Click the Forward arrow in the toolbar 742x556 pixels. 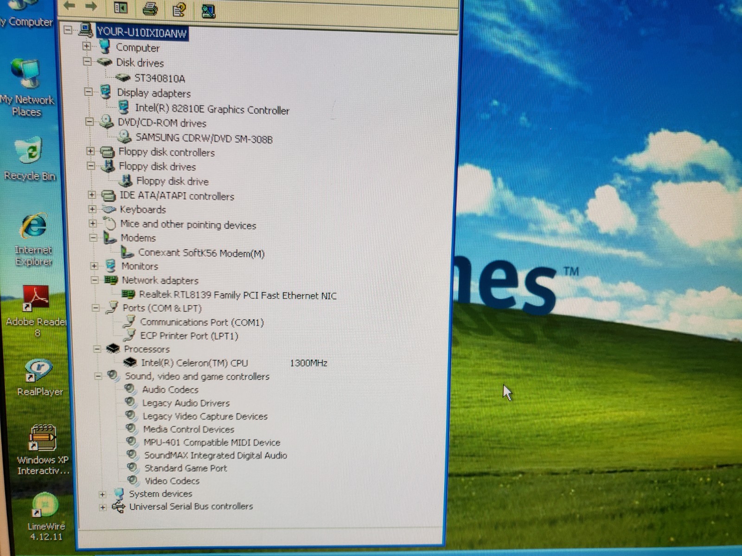pyautogui.click(x=91, y=6)
